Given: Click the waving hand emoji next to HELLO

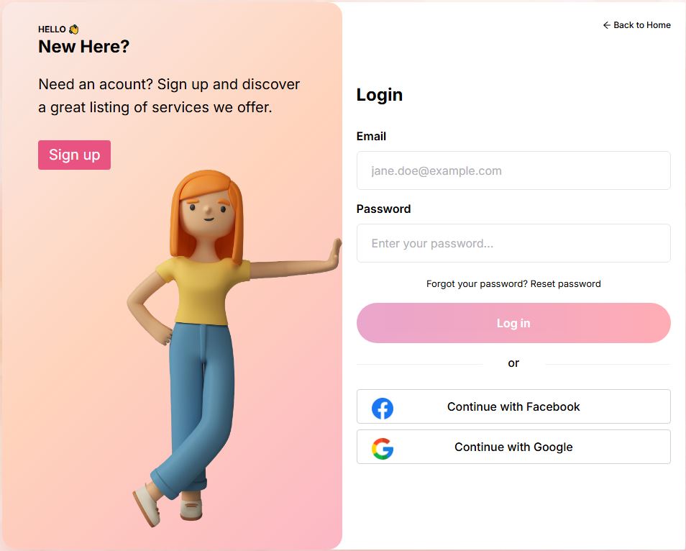Looking at the screenshot, I should 73,29.
